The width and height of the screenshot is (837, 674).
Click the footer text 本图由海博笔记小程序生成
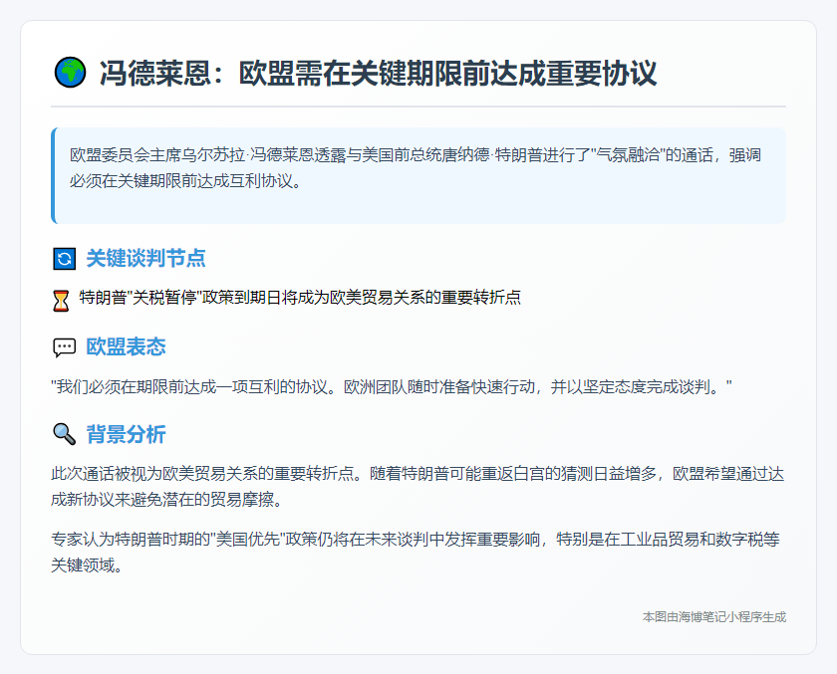click(714, 617)
